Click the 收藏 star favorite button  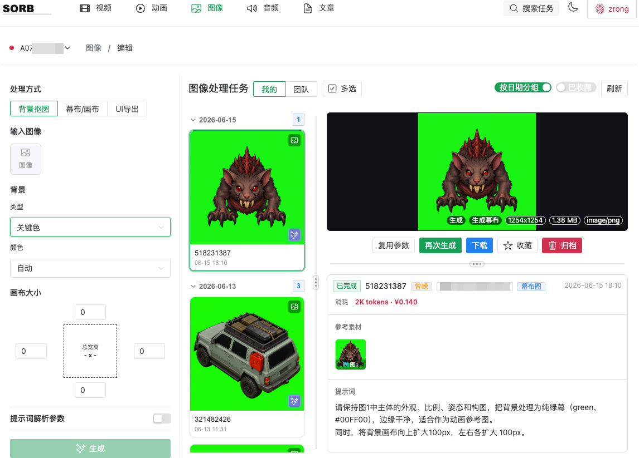[x=517, y=245]
